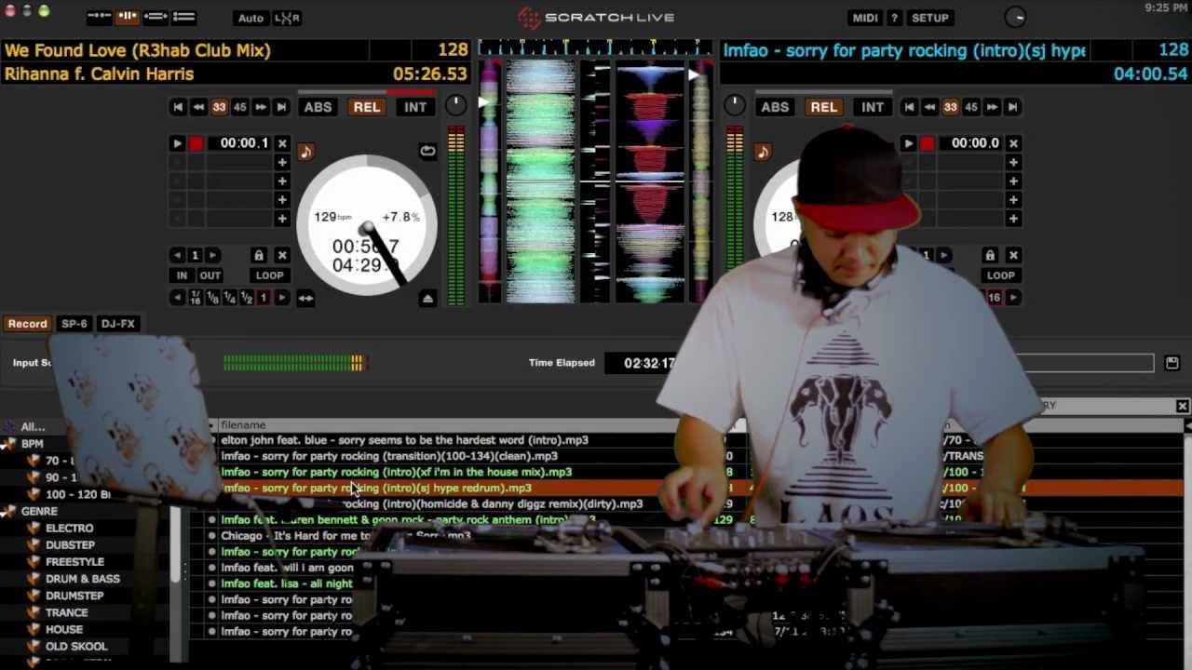Switch right deck to INT mode

click(873, 107)
